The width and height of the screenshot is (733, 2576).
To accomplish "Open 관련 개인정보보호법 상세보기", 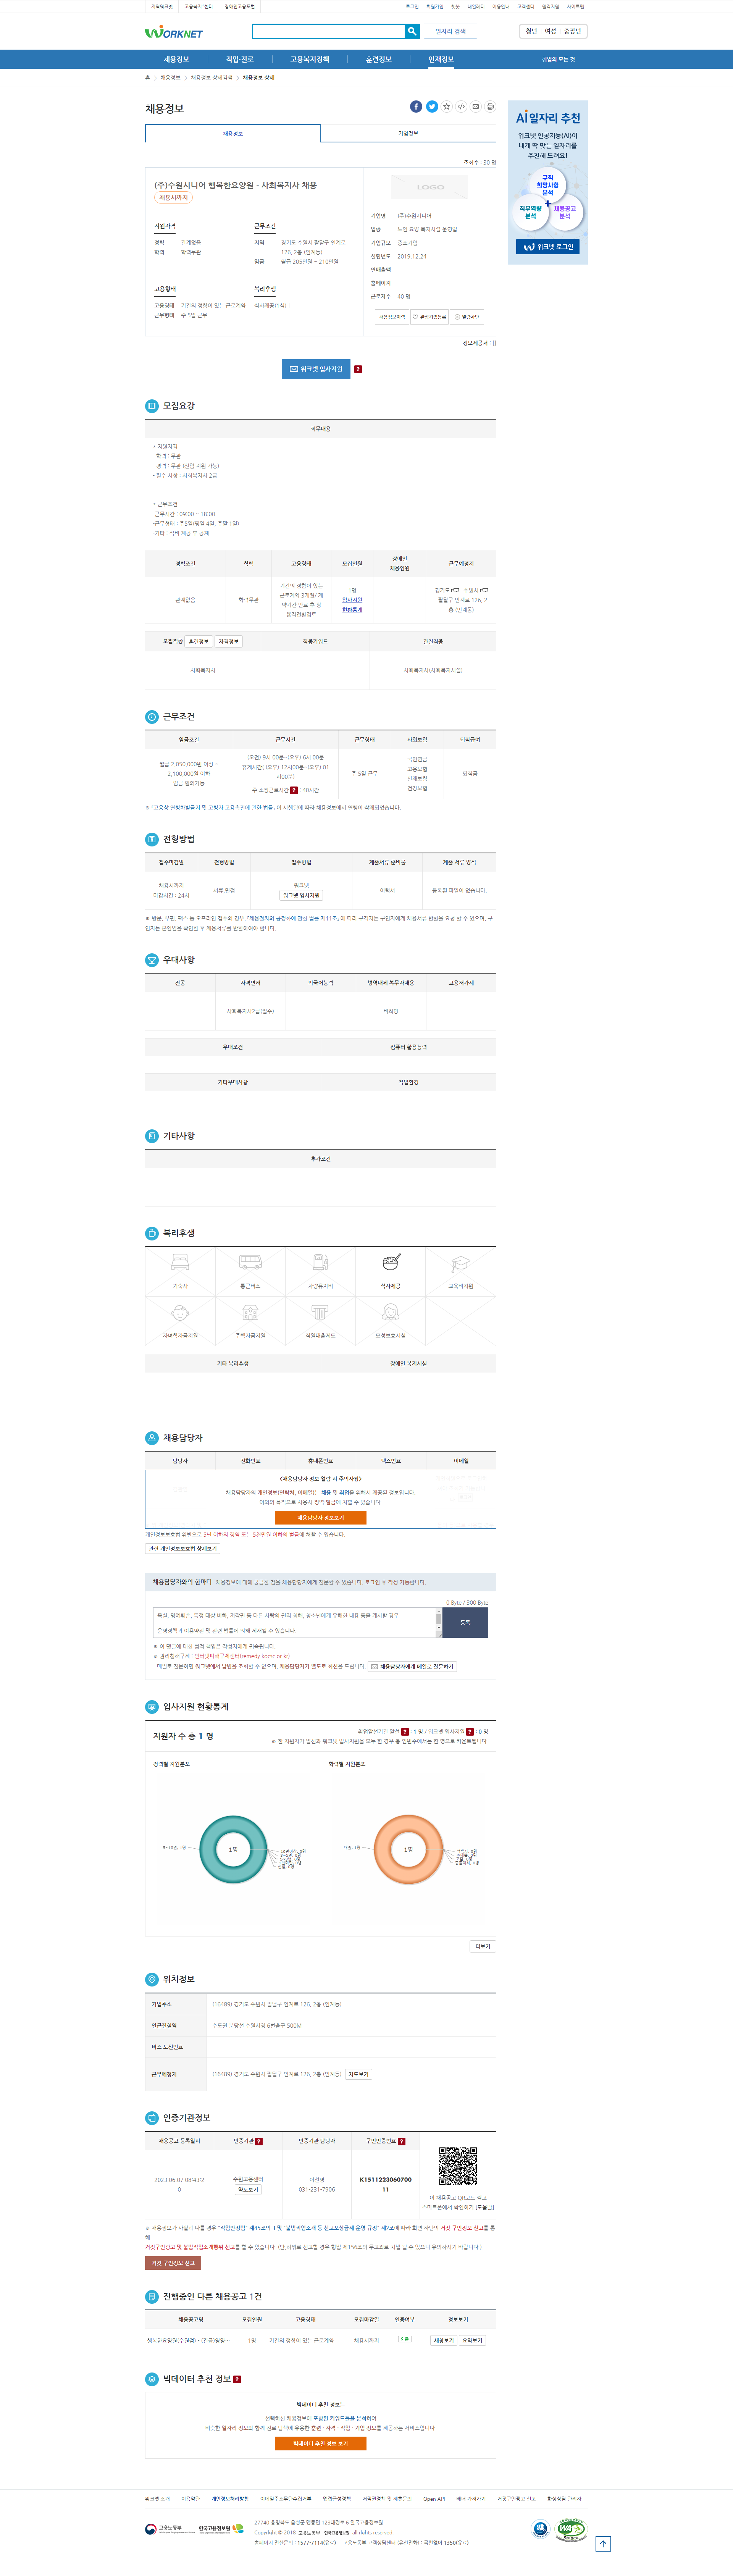I will click(x=183, y=1549).
